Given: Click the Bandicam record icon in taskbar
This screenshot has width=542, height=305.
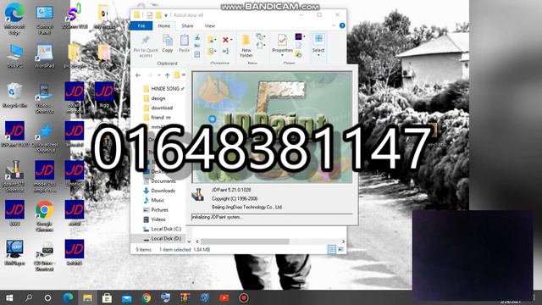Looking at the screenshot, I should tap(243, 297).
